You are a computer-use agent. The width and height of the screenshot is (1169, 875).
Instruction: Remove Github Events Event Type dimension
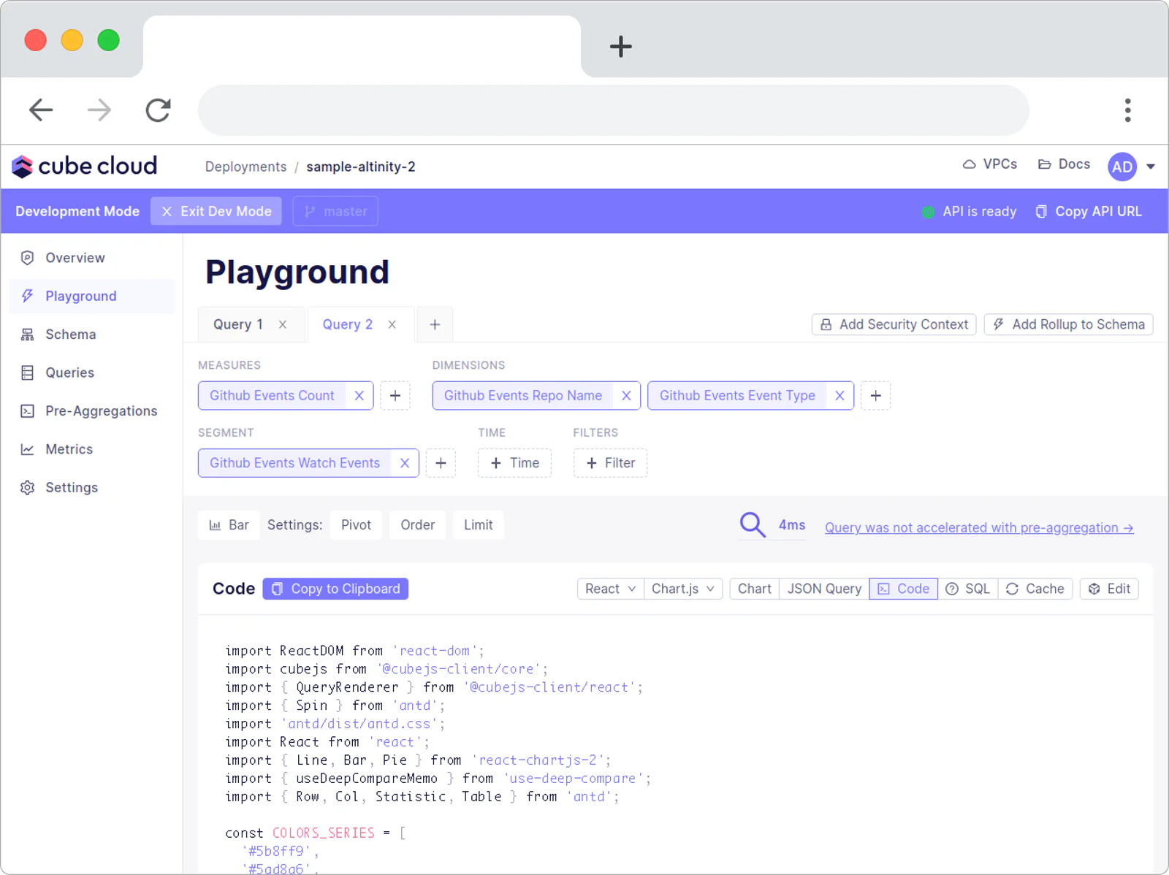click(839, 395)
